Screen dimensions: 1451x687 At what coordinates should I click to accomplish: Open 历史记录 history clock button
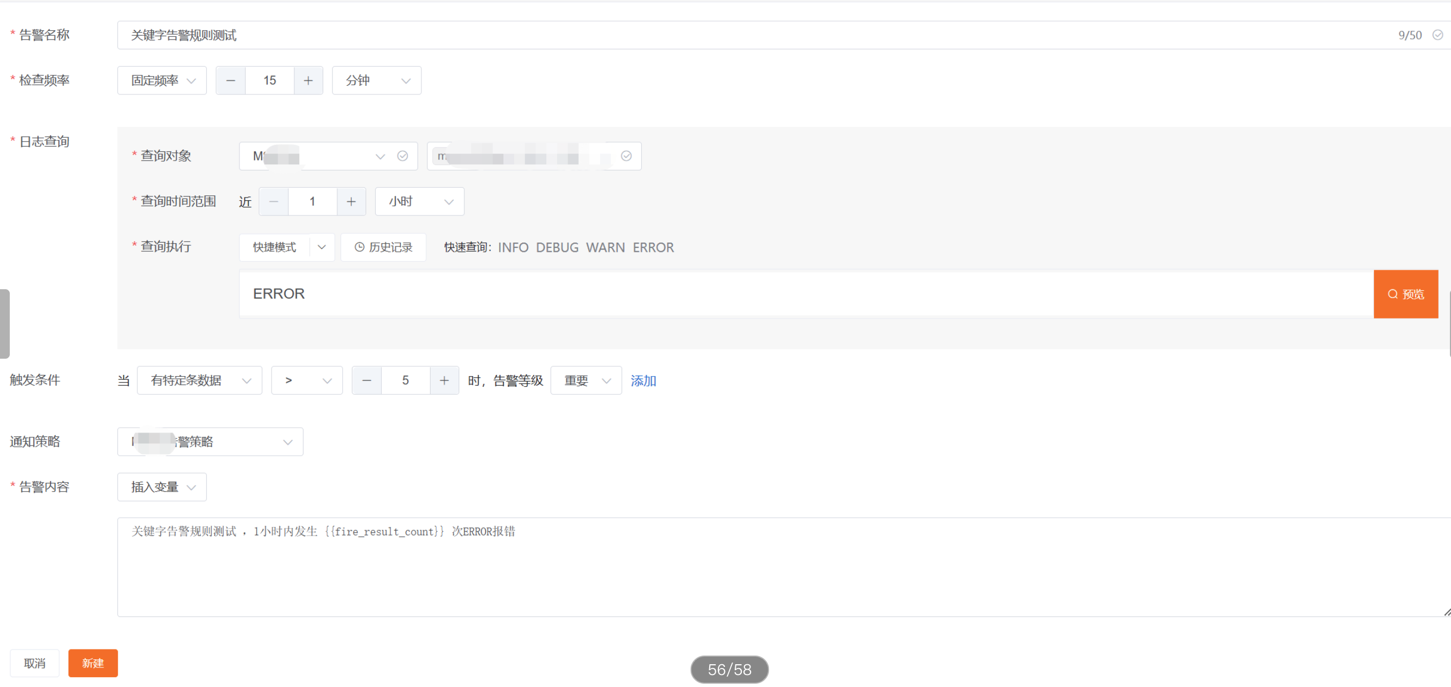(383, 247)
